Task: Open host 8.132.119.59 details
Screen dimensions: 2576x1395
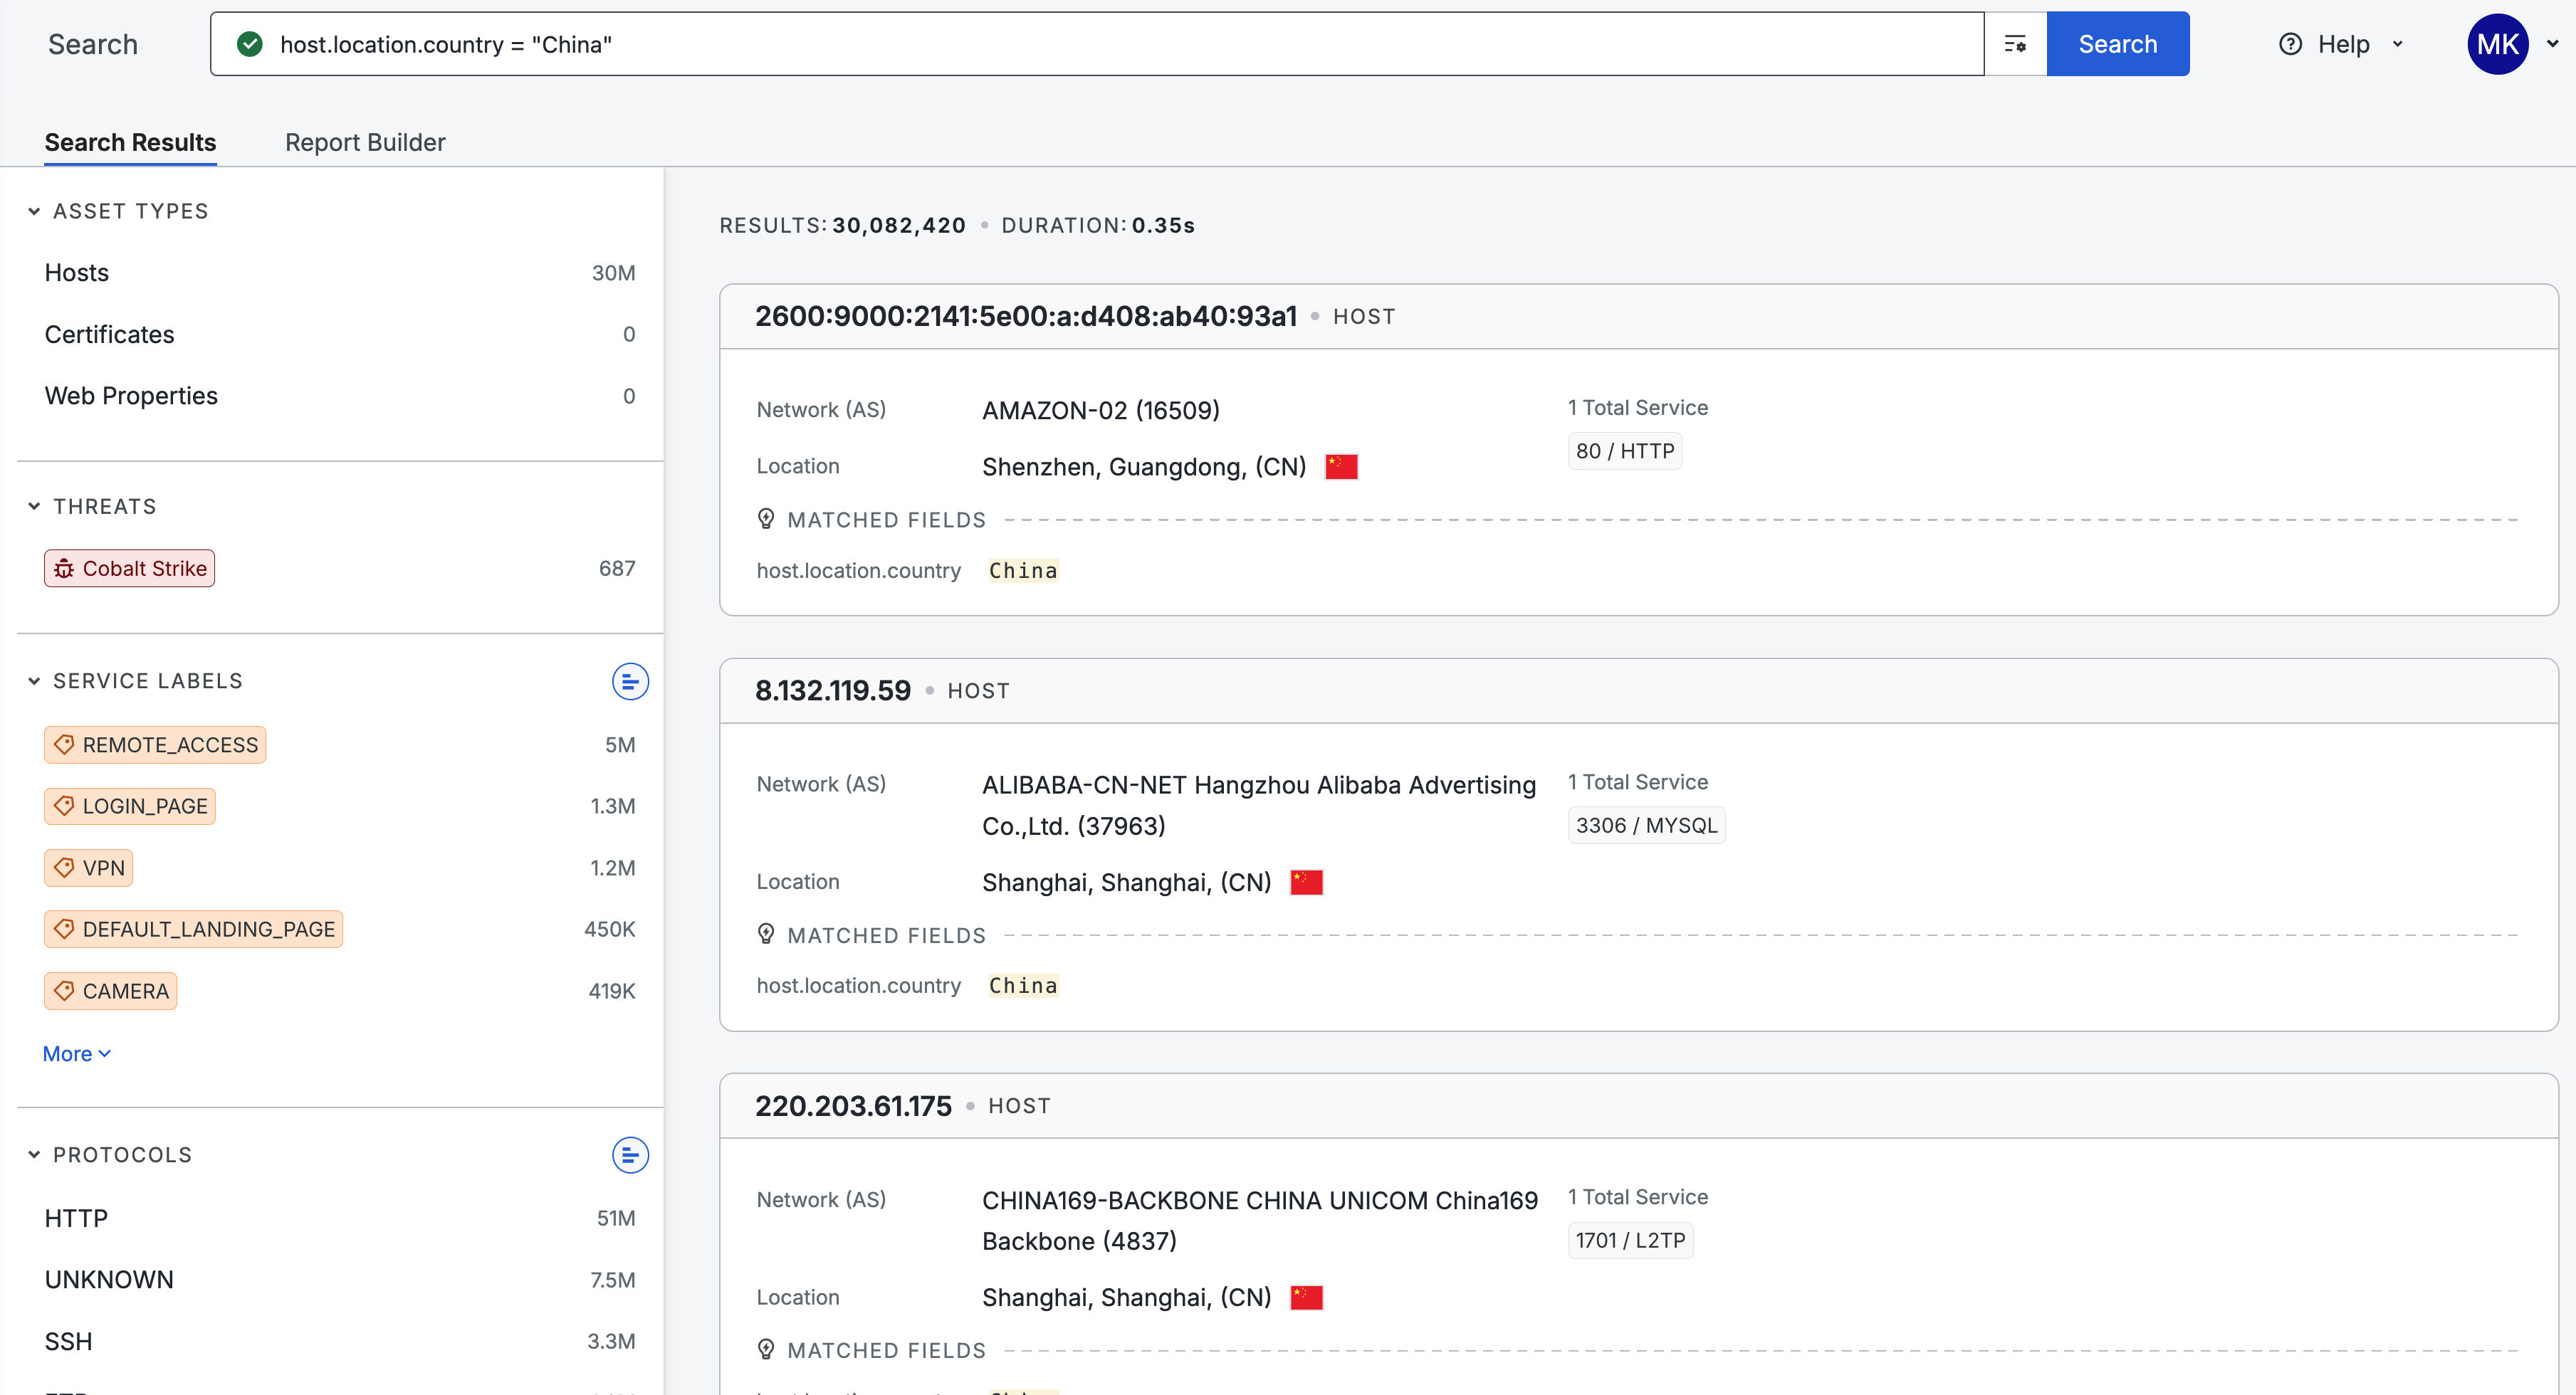Action: click(x=833, y=690)
